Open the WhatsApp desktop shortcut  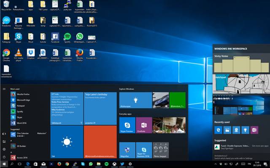coord(80,38)
